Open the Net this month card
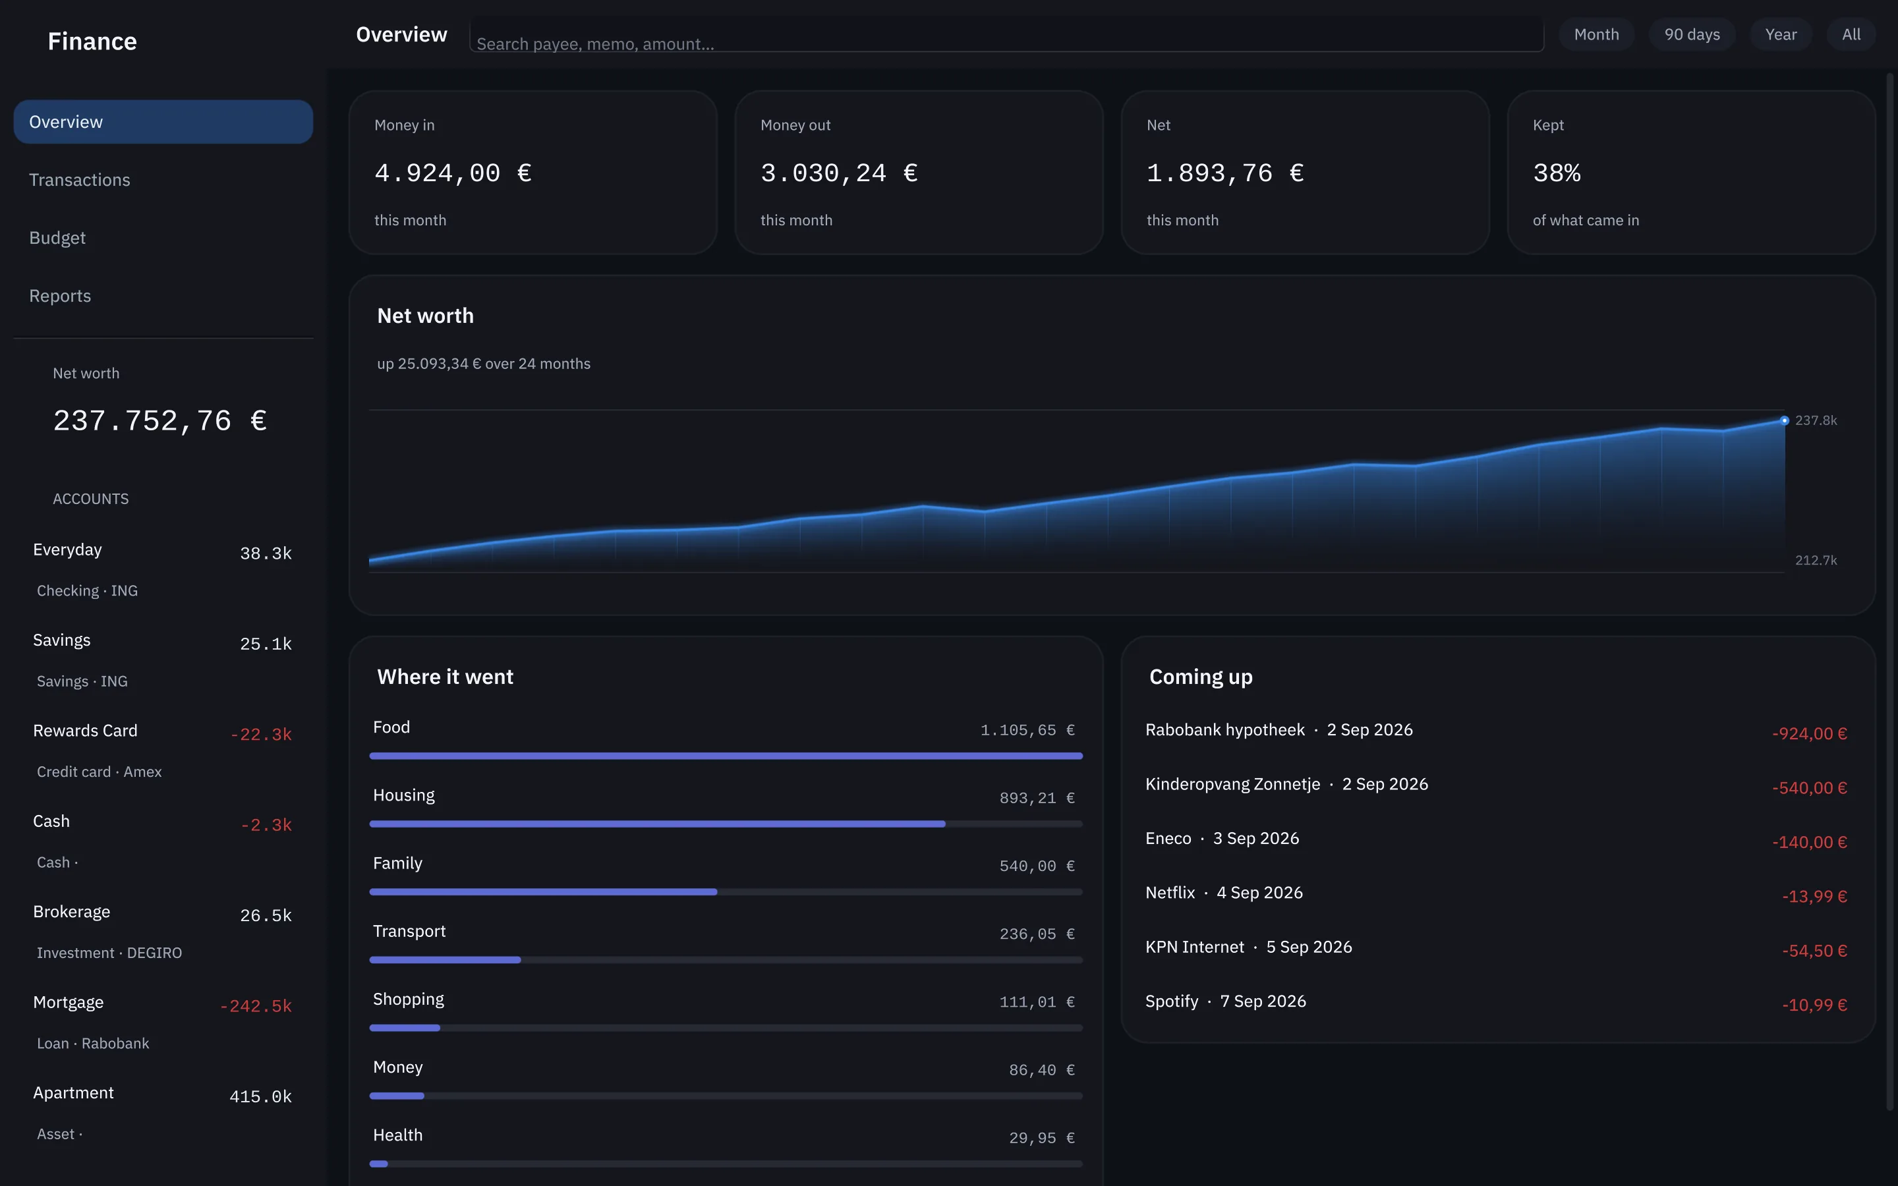Screen dimensions: 1898x1186 click(x=1305, y=173)
